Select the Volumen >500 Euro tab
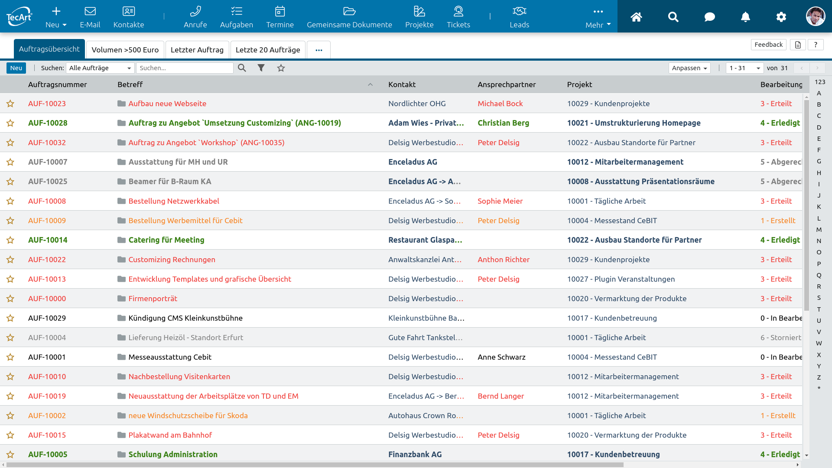The width and height of the screenshot is (832, 468). pyautogui.click(x=125, y=50)
